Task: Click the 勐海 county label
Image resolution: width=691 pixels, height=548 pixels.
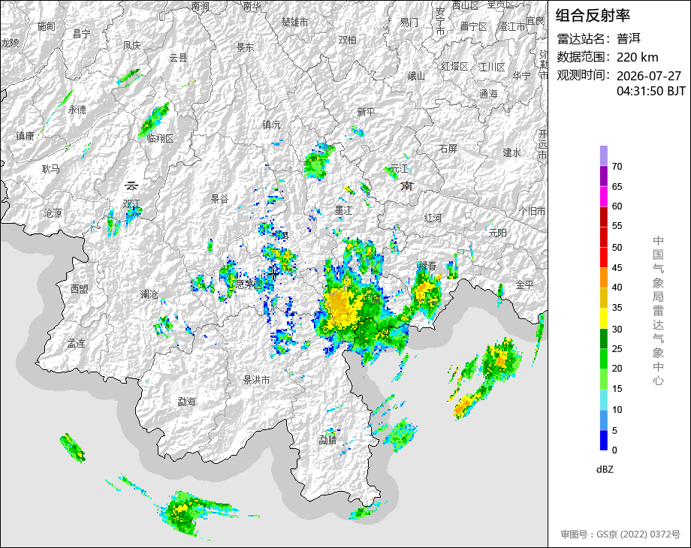Action: click(186, 402)
